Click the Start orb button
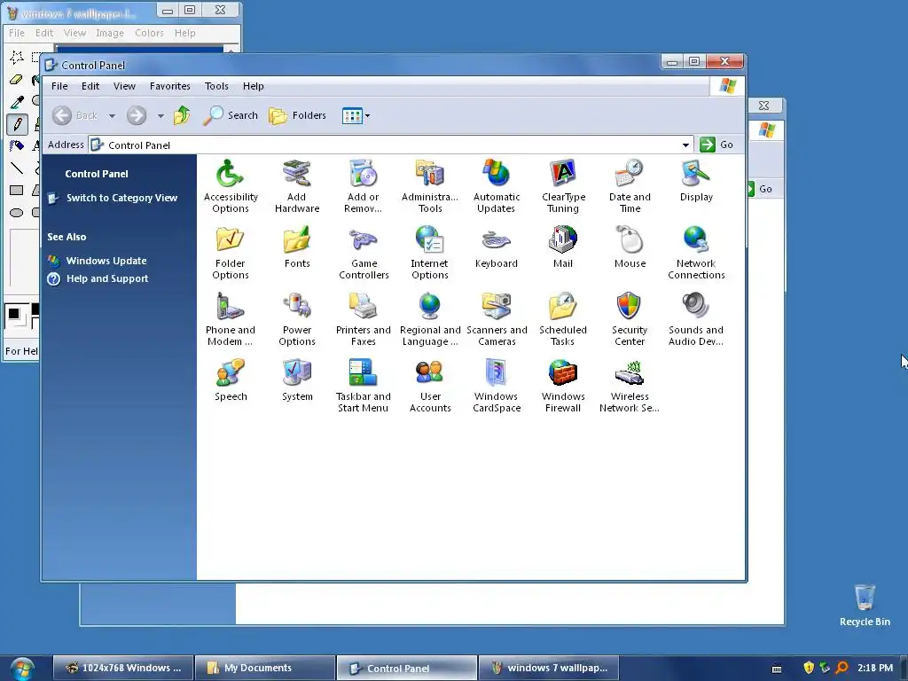 [21, 669]
